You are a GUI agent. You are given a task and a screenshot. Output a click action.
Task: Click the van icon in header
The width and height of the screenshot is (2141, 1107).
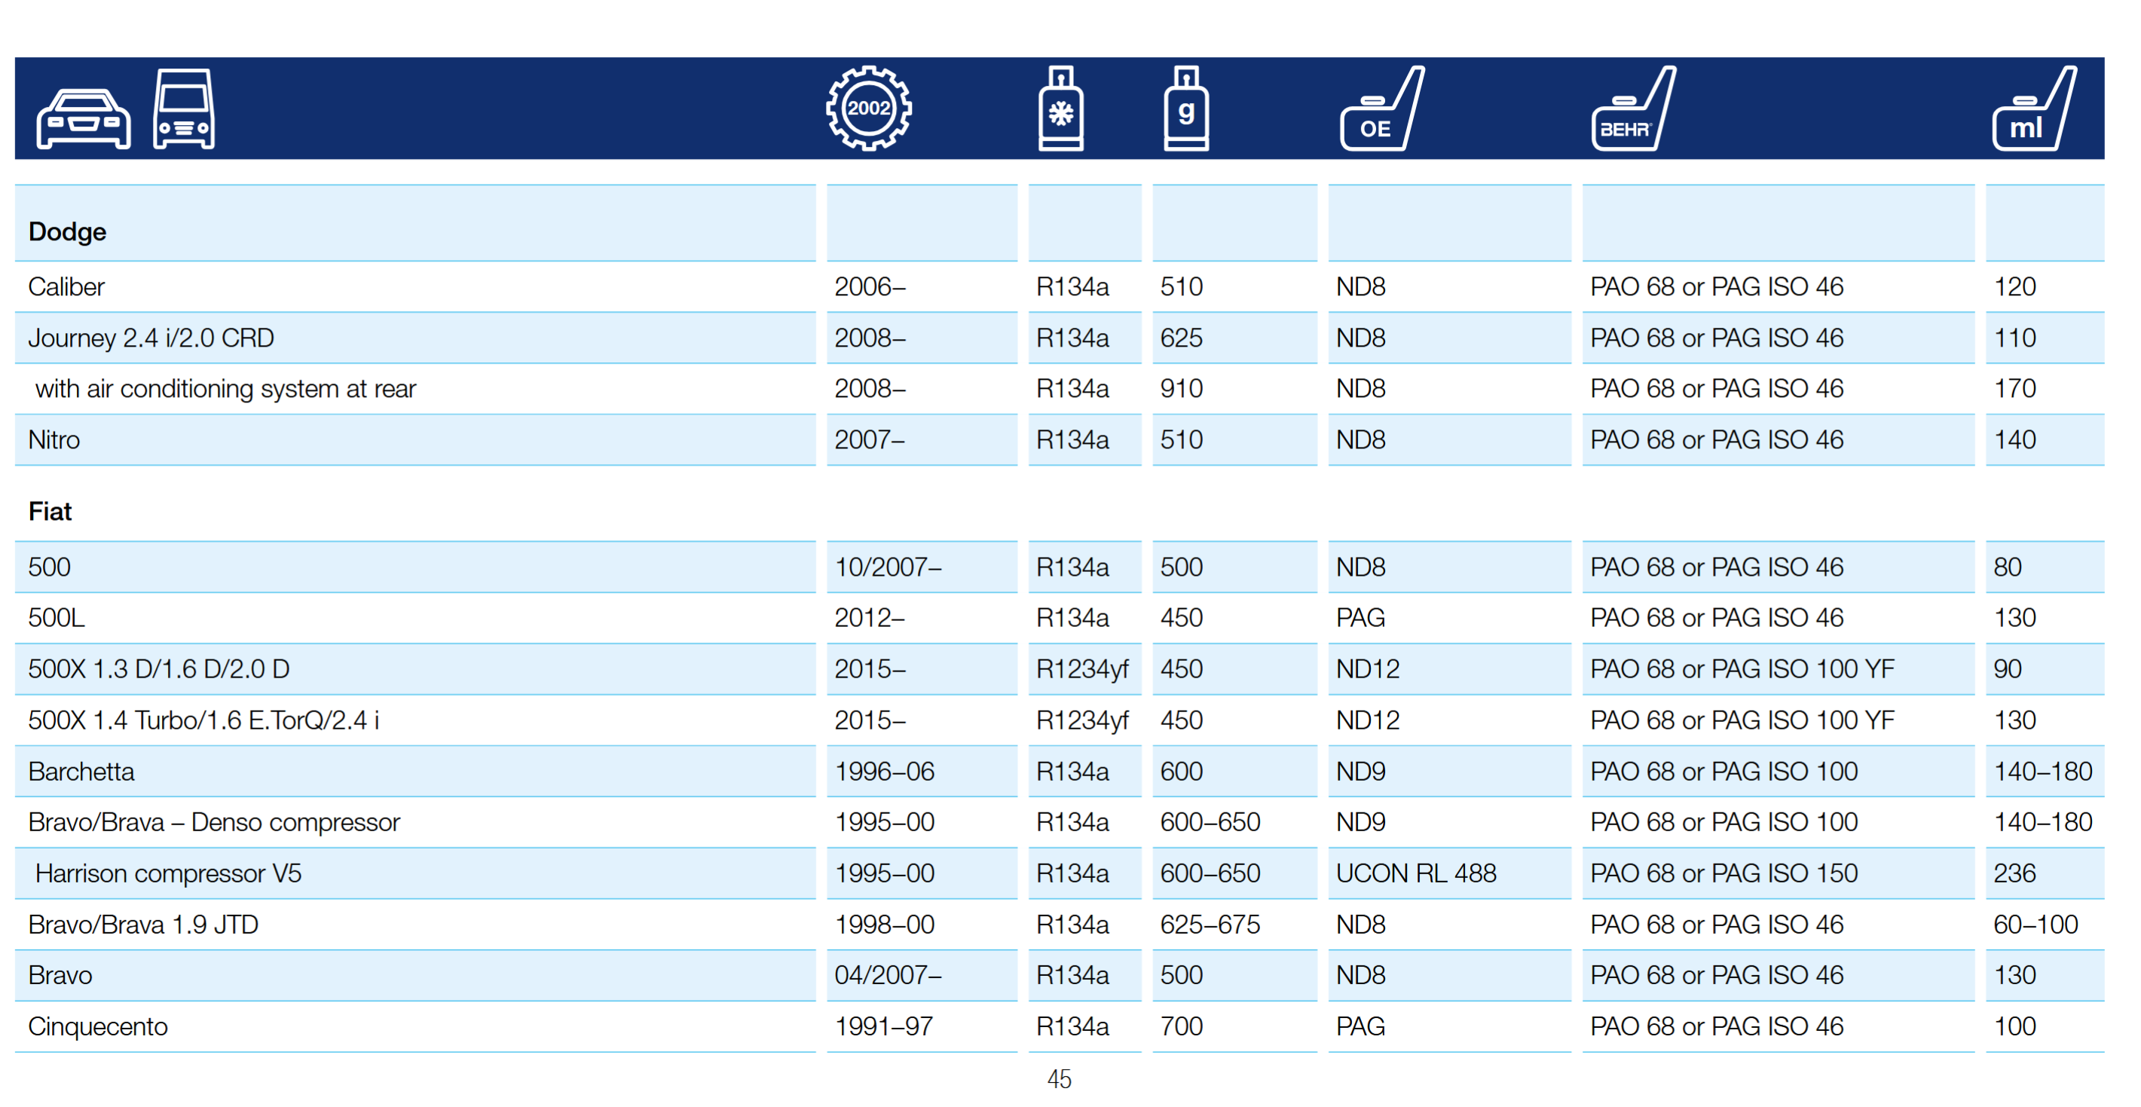pos(184,109)
